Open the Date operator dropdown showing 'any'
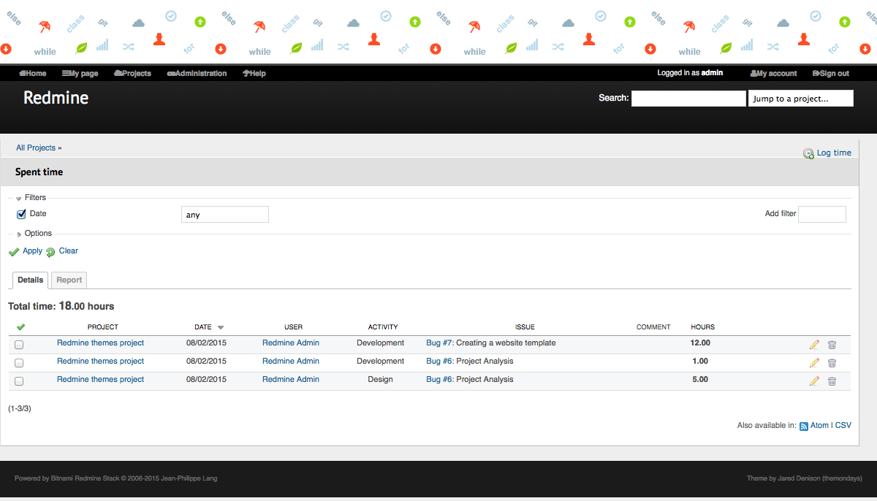Image resolution: width=877 pixels, height=501 pixels. point(225,215)
